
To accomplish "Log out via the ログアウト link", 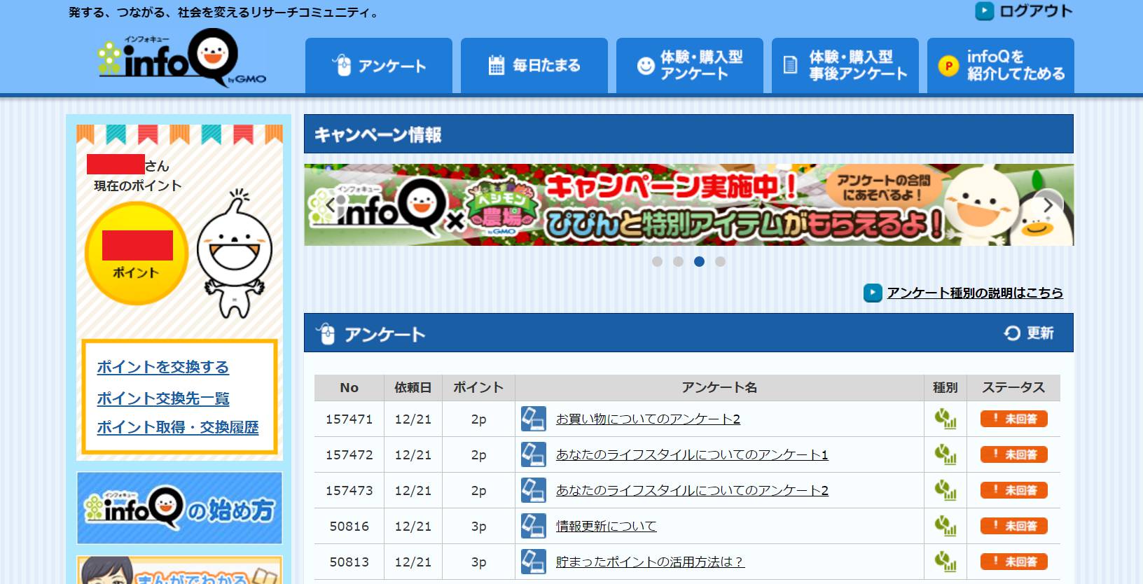I will pyautogui.click(x=1036, y=11).
